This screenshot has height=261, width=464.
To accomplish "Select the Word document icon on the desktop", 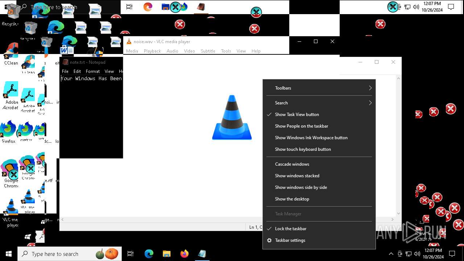I will tap(67, 50).
